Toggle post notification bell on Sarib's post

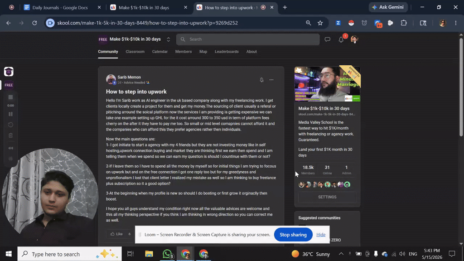261,80
